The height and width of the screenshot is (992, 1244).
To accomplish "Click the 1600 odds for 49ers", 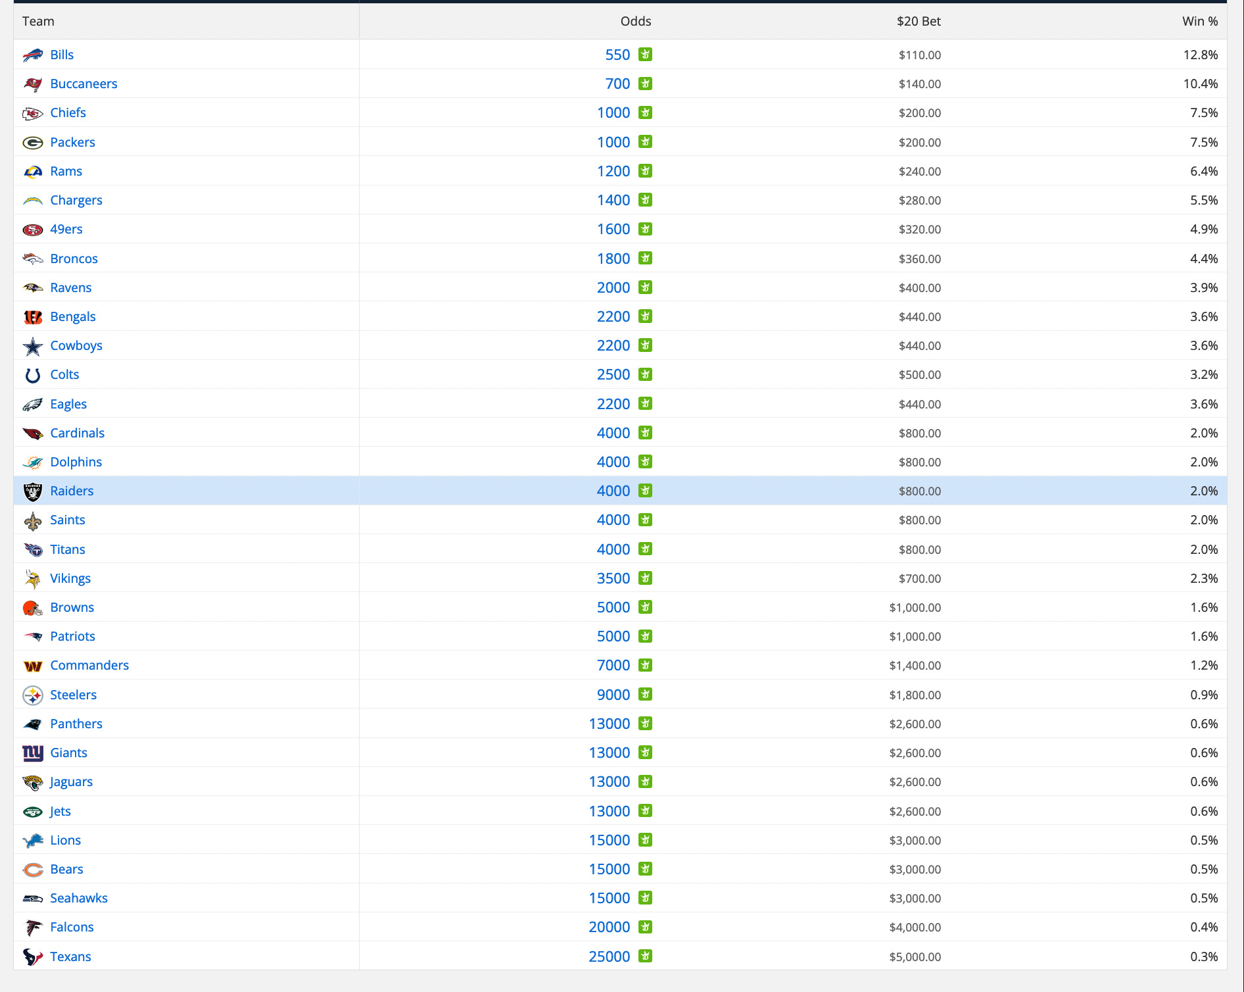I will tap(613, 229).
